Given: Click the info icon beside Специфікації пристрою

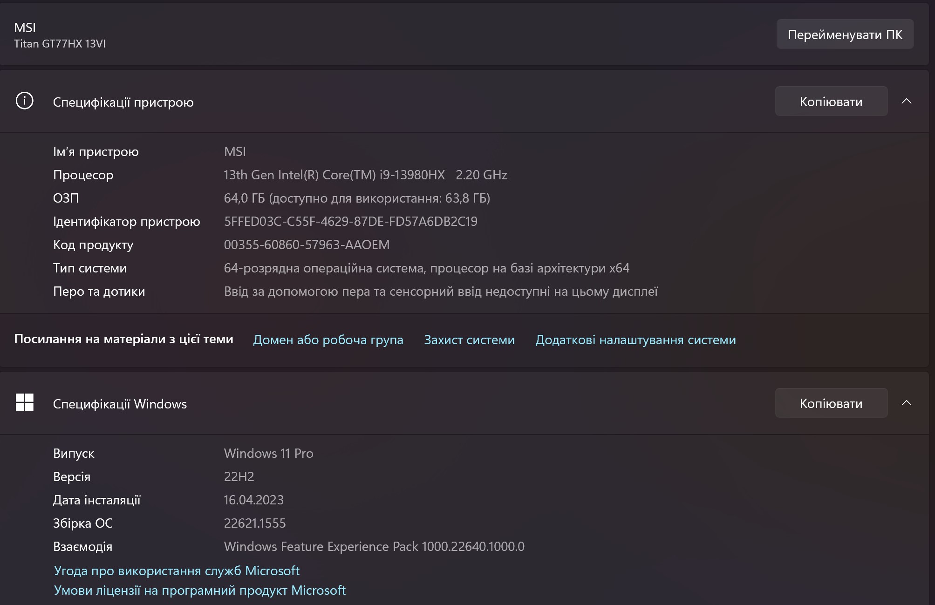Looking at the screenshot, I should (24, 101).
